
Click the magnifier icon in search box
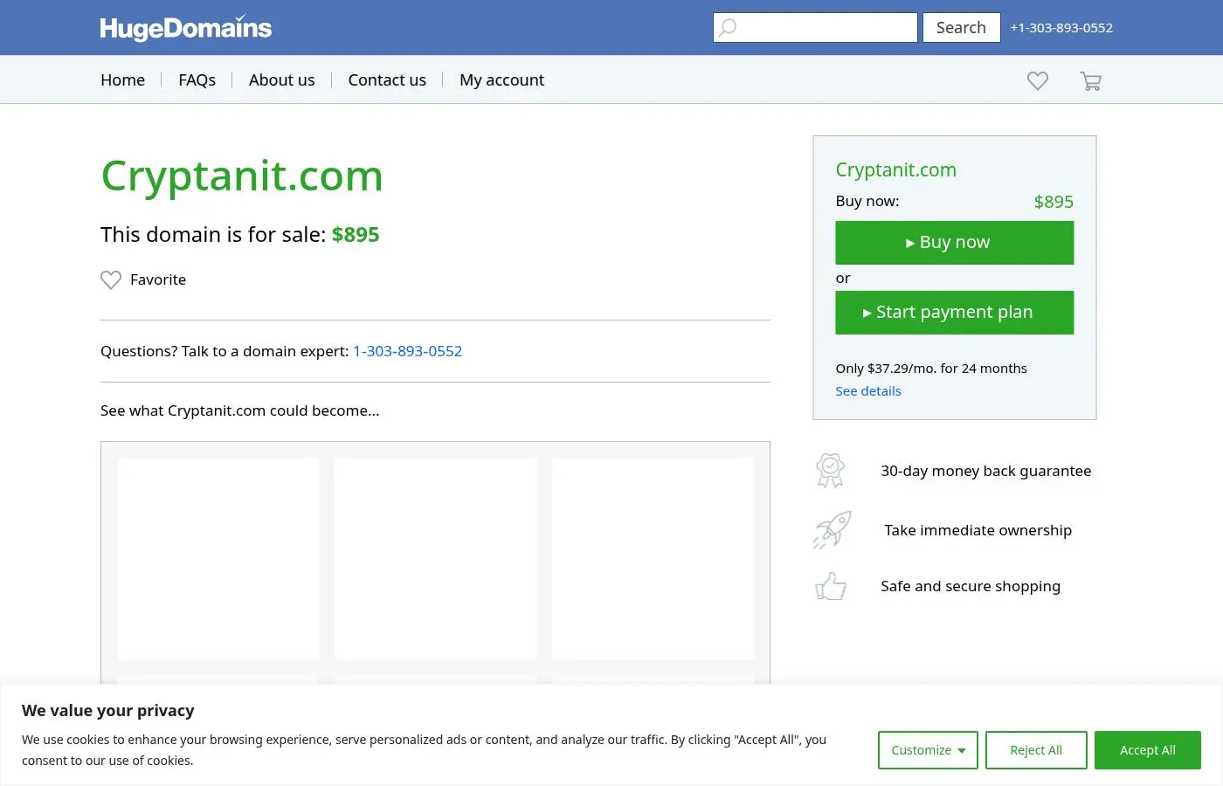728,28
